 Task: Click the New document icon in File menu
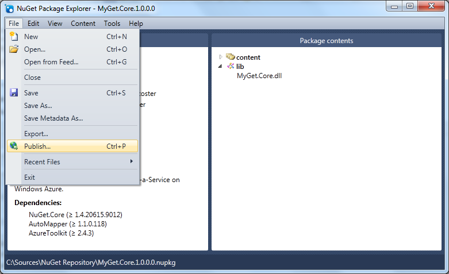14,36
